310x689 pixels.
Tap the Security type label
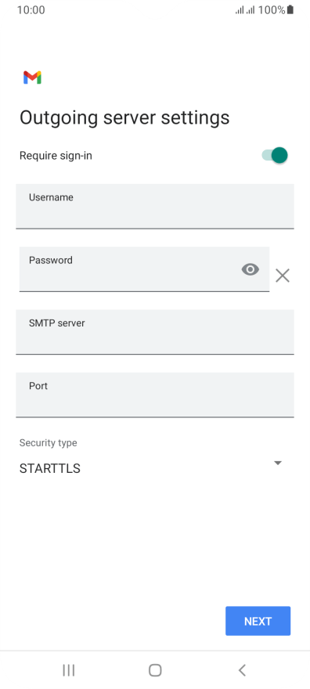pos(48,443)
